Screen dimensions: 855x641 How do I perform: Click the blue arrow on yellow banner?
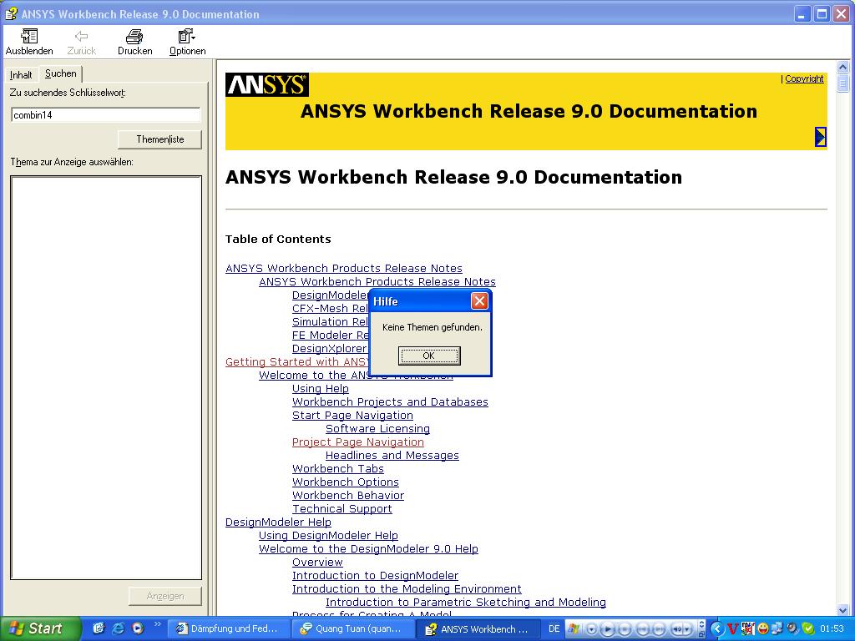(821, 137)
